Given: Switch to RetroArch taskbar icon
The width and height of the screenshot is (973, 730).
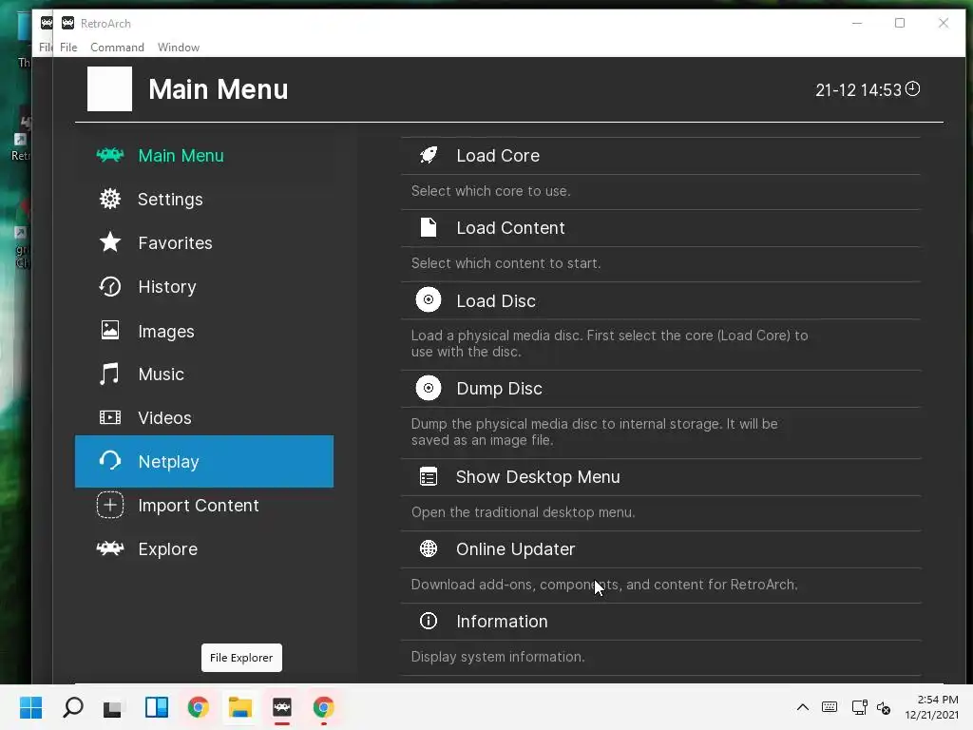Looking at the screenshot, I should click(281, 707).
